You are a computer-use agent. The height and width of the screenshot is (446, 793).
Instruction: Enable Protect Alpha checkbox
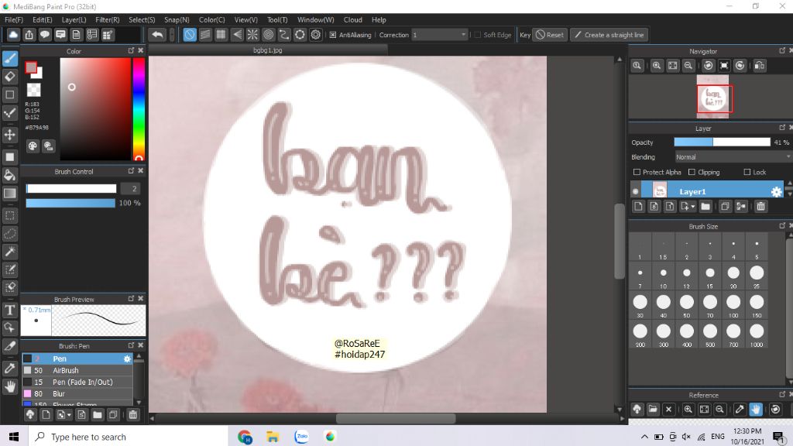tap(637, 173)
